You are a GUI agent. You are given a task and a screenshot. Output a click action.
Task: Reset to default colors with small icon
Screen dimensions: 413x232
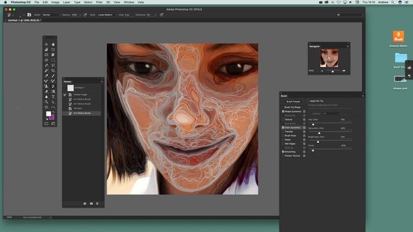(x=47, y=119)
